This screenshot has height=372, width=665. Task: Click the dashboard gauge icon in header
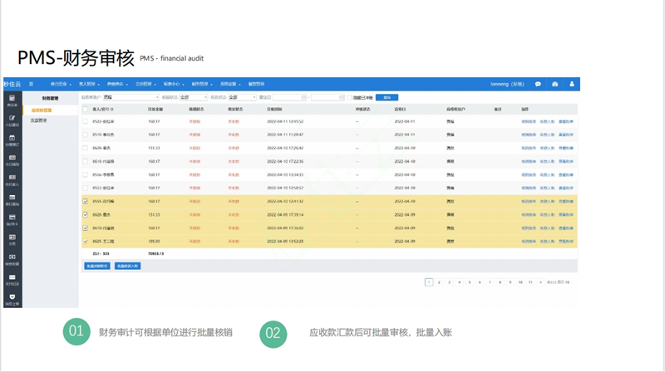(555, 84)
